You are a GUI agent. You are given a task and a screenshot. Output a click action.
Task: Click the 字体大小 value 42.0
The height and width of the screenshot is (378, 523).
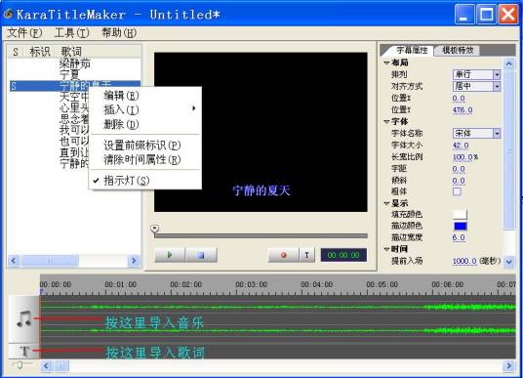pyautogui.click(x=461, y=146)
